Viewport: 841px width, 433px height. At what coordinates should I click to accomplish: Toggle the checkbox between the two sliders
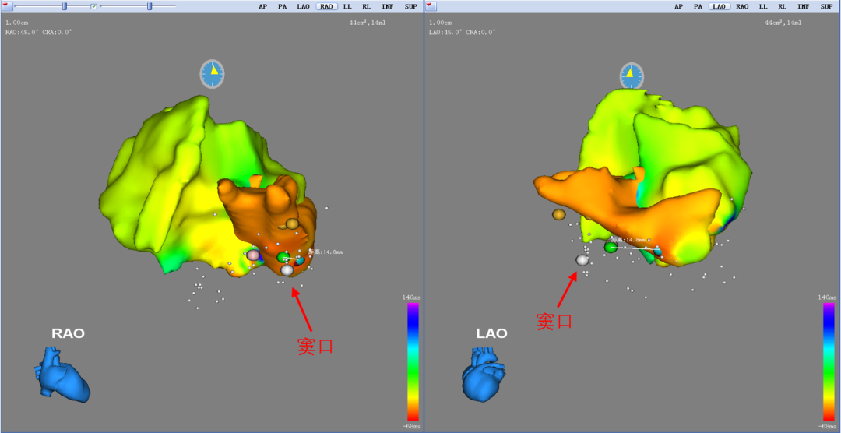[93, 6]
